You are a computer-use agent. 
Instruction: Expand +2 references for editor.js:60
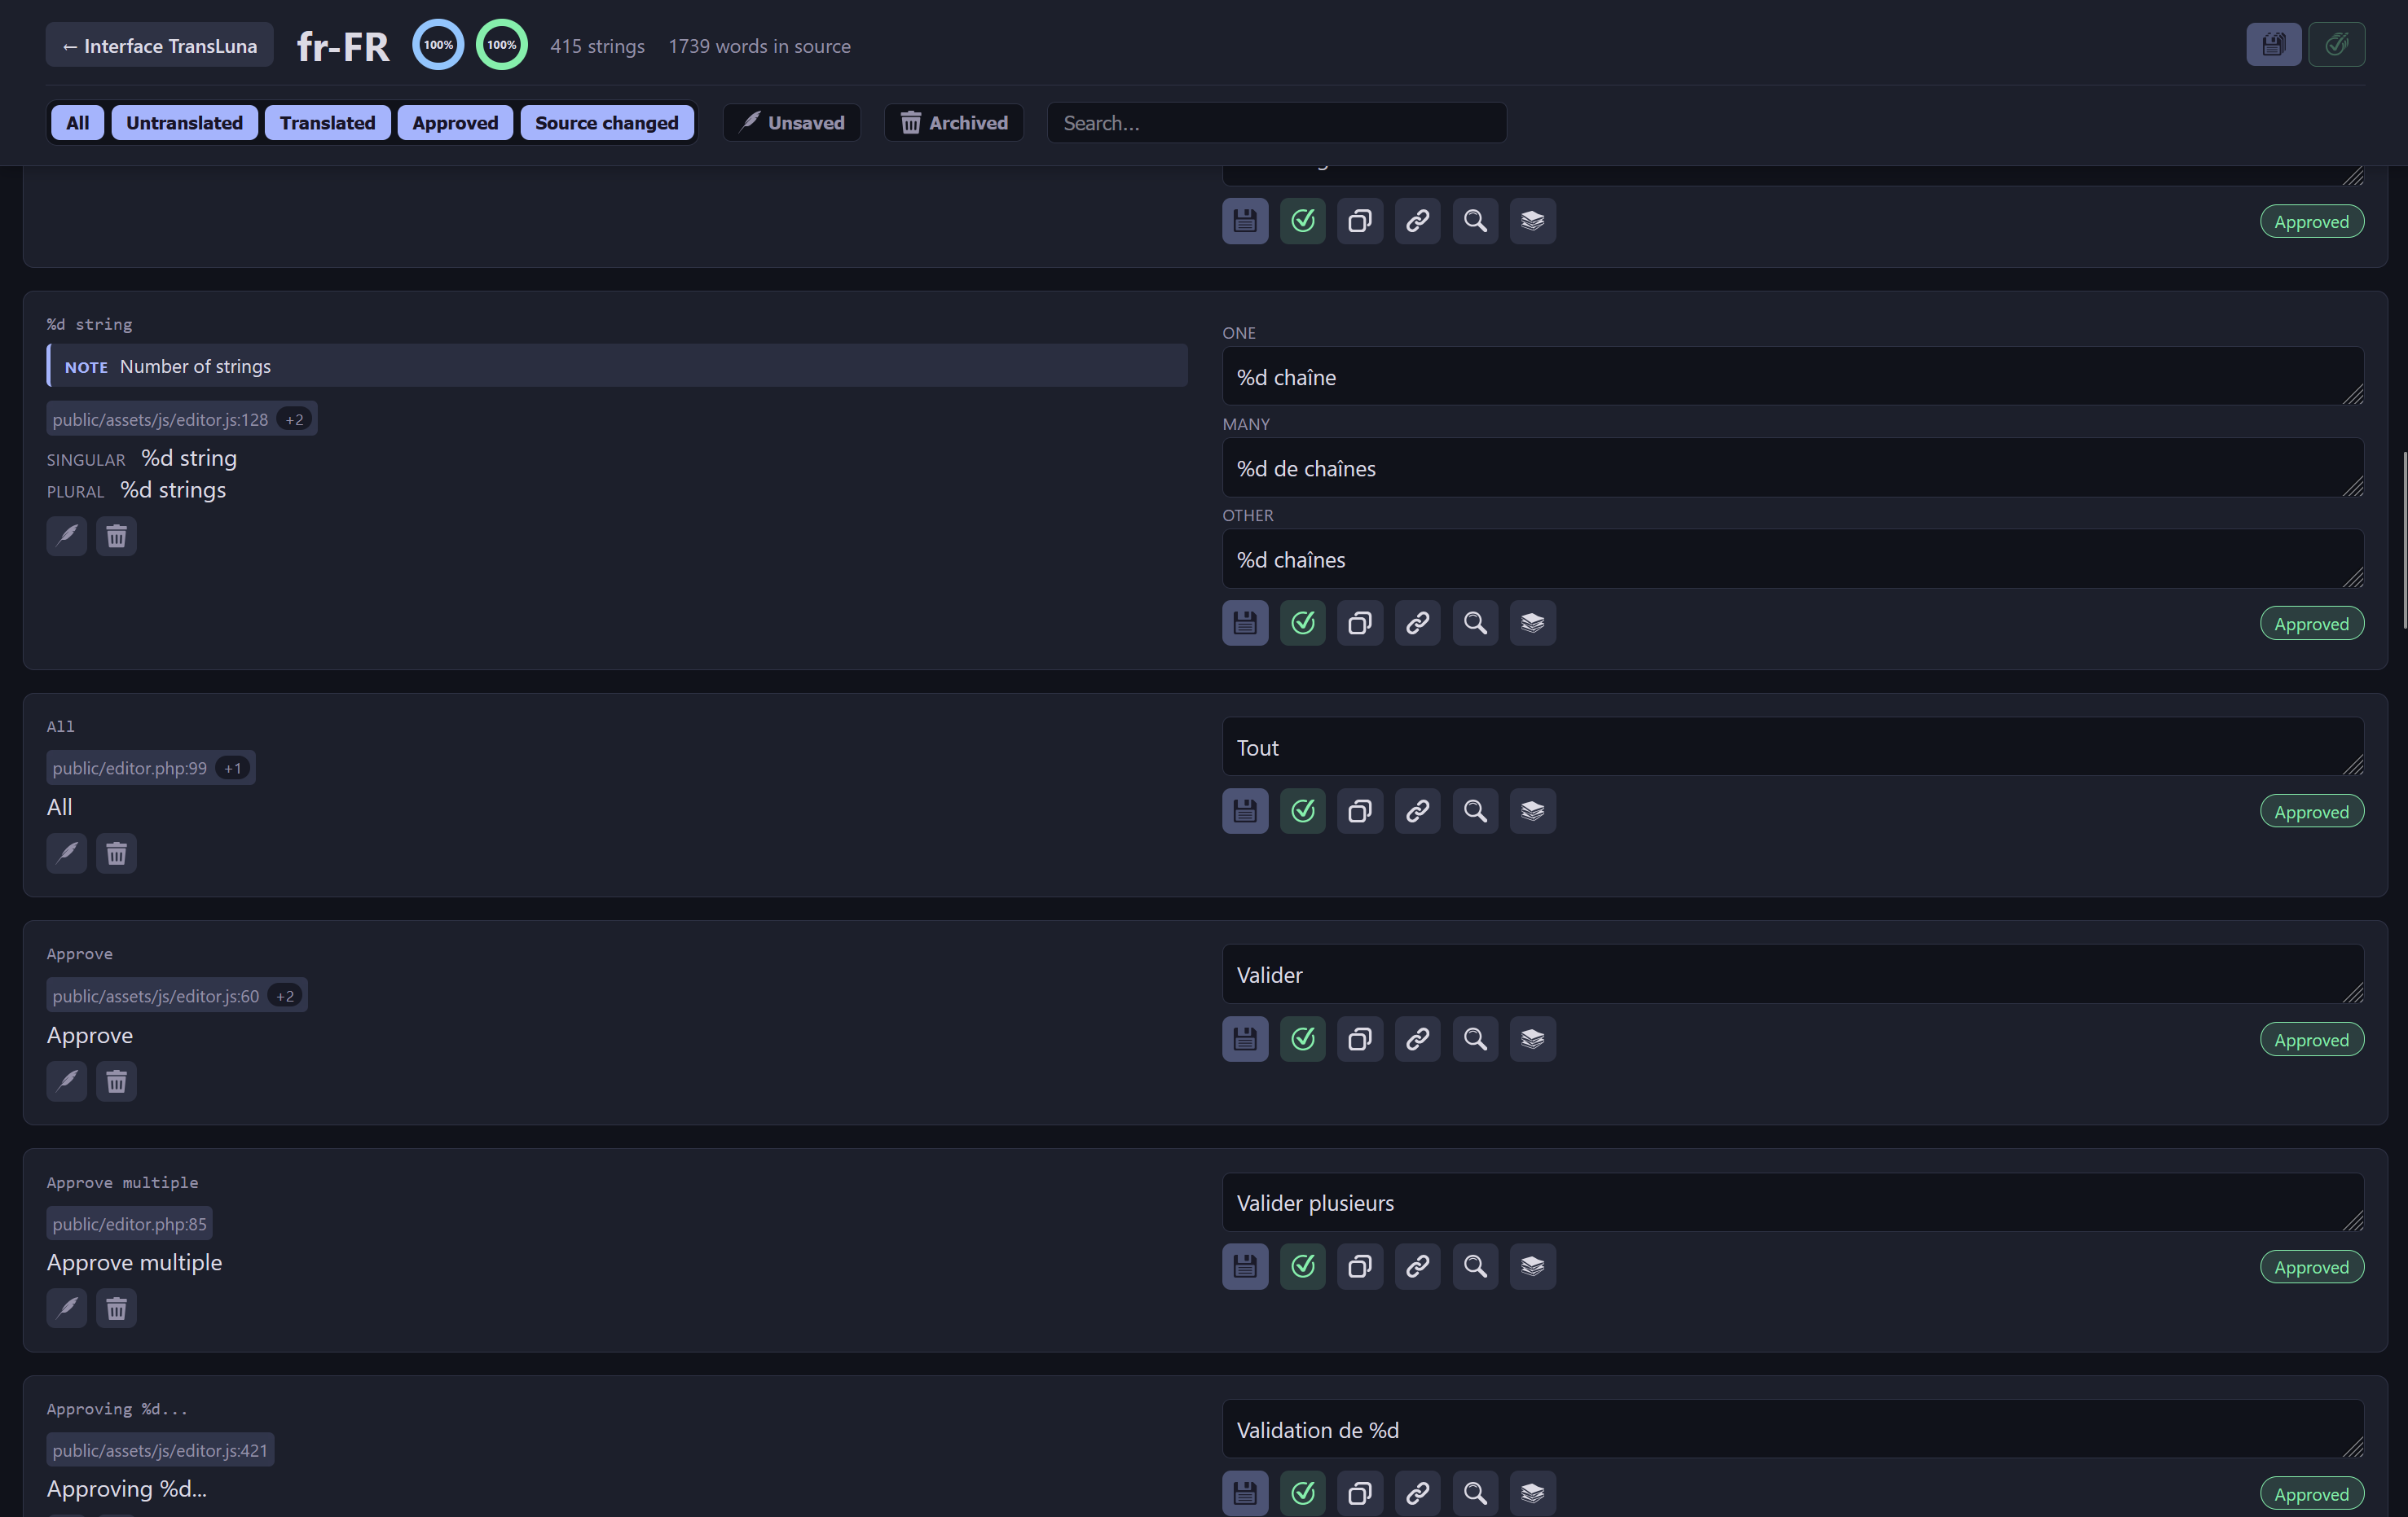pyautogui.click(x=285, y=997)
